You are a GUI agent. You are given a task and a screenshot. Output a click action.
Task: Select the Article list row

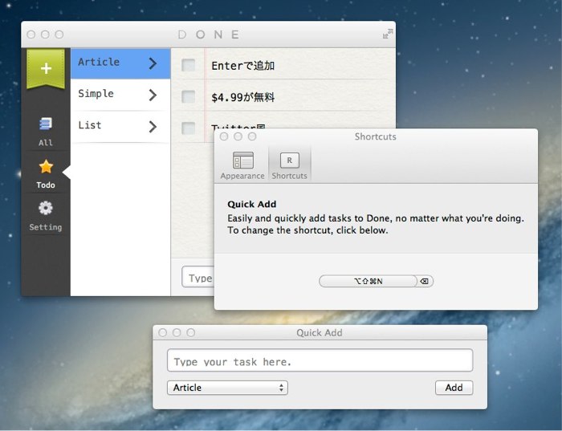click(120, 63)
